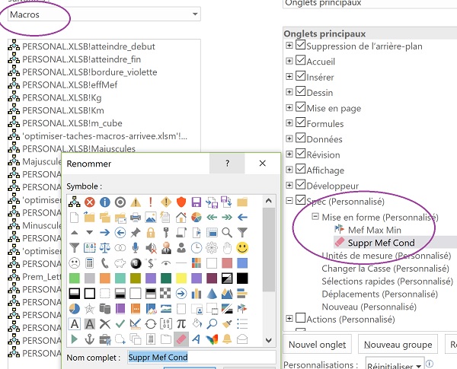The width and height of the screenshot is (457, 369).
Task: Choose the magnifying glass search symbol
Action: point(227,232)
